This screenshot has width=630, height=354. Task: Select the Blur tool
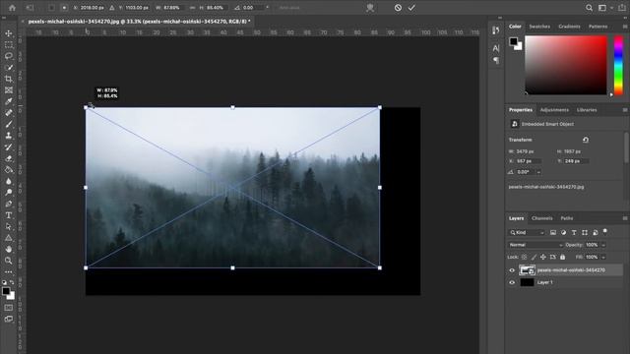click(9, 181)
